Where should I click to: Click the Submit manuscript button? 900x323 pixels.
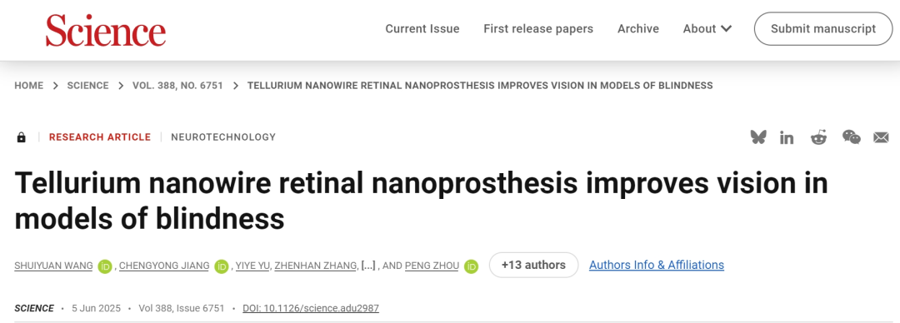[823, 28]
